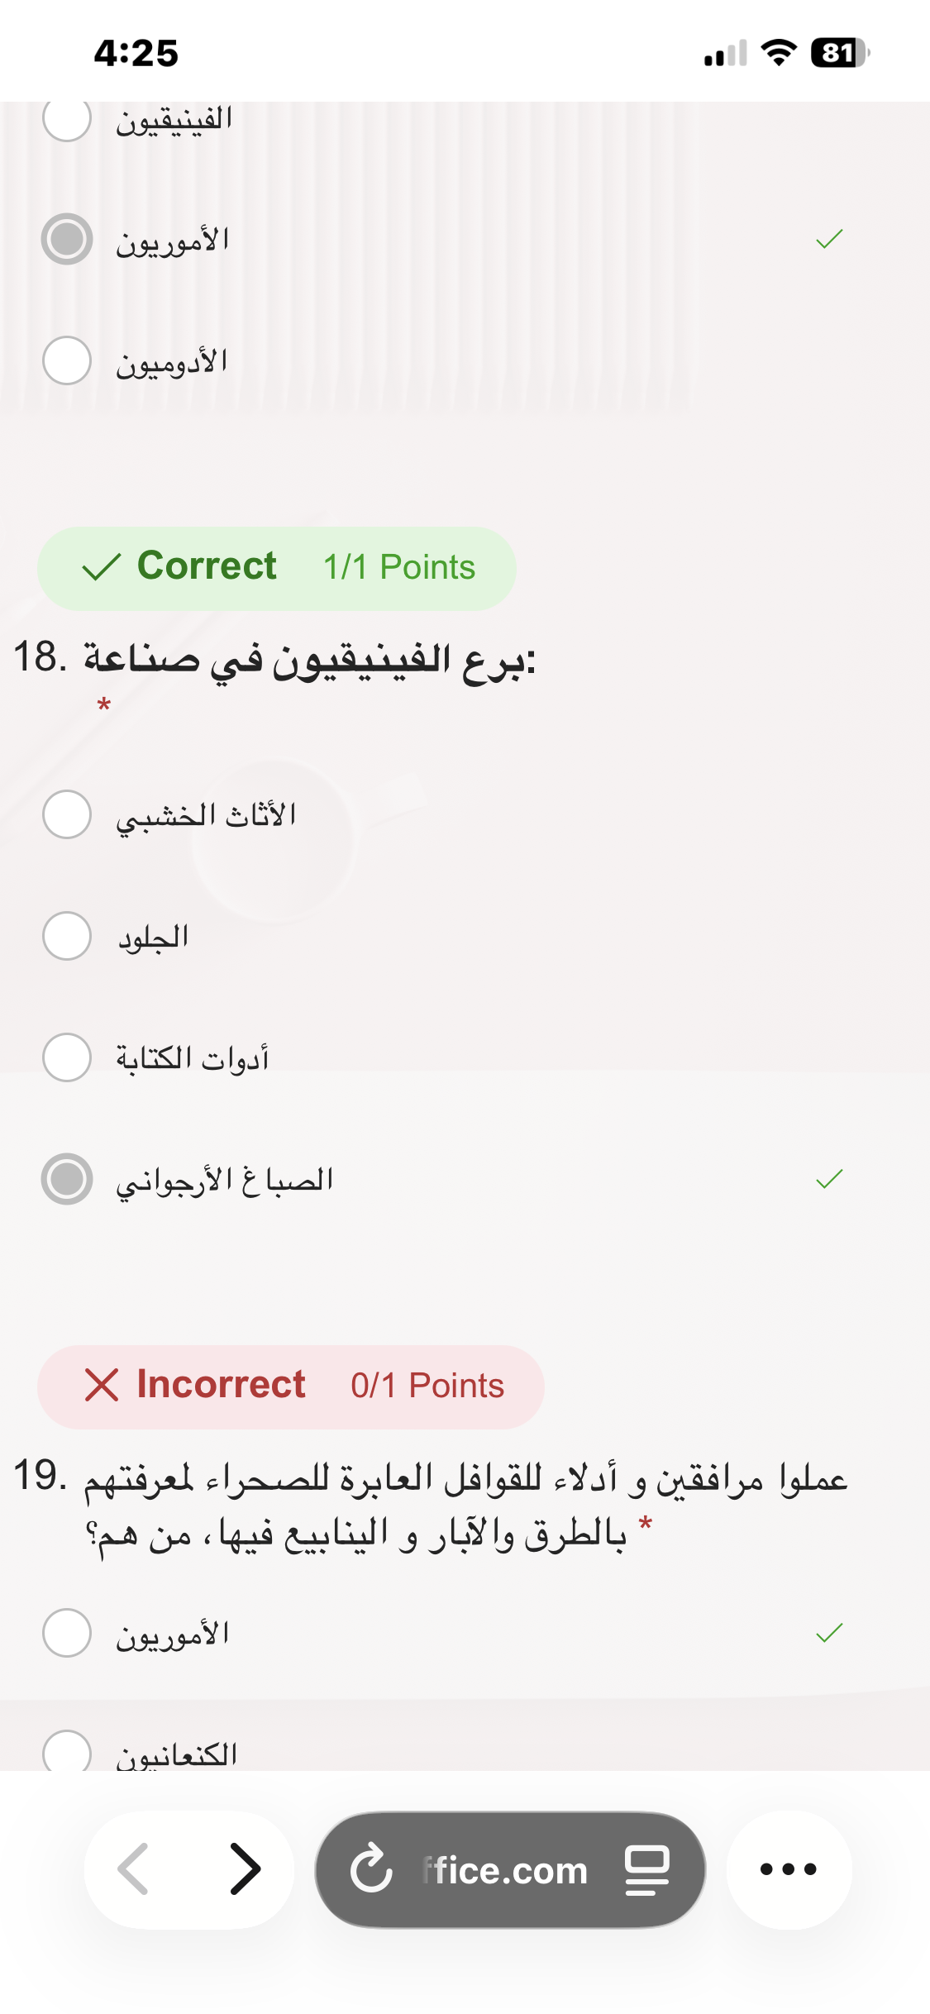The height and width of the screenshot is (2014, 930).
Task: Choose the الأثاث الخشبي answer
Action: click(67, 814)
